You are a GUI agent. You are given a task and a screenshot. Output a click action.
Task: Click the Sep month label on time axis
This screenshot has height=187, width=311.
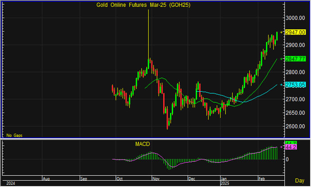coord(84,179)
